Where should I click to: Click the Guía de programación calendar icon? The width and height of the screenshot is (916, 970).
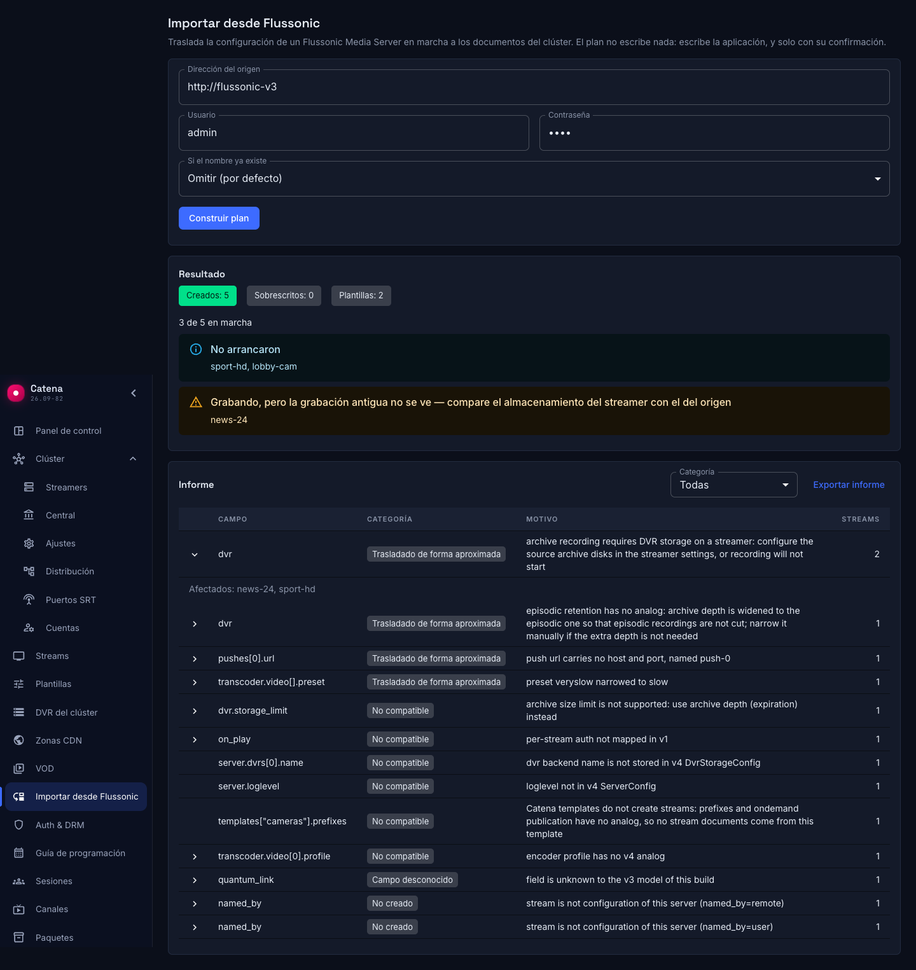click(x=19, y=853)
